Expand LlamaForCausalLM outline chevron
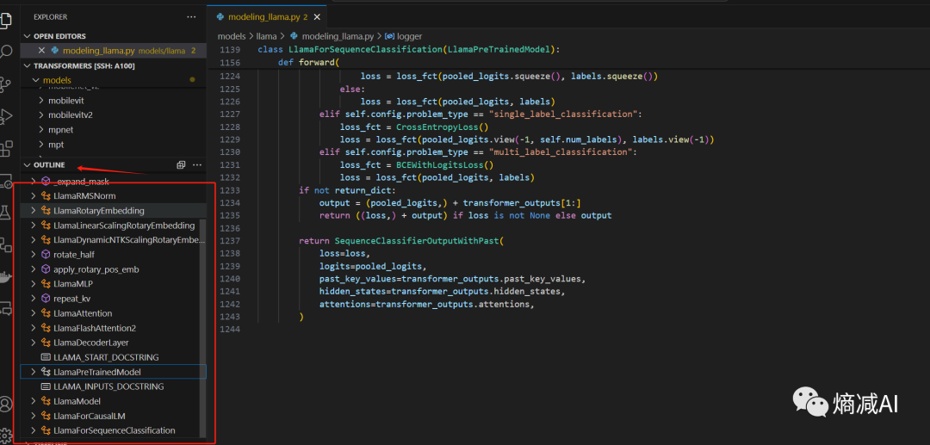This screenshot has width=930, height=445. [x=34, y=416]
